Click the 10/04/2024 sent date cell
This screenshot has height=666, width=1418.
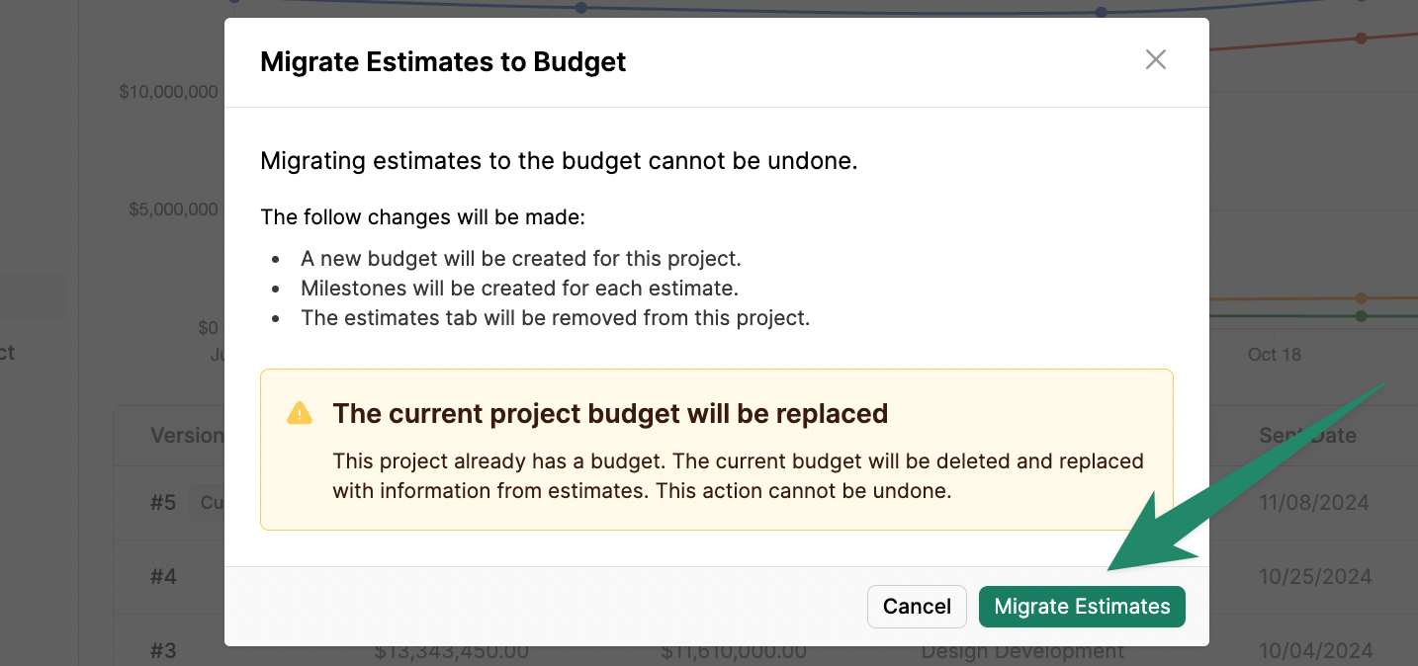tap(1316, 650)
